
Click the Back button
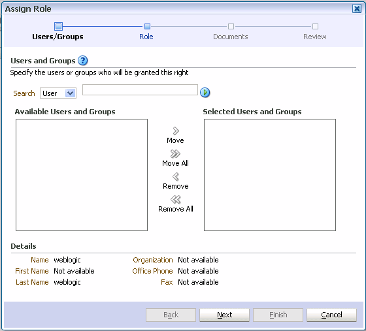(x=171, y=315)
